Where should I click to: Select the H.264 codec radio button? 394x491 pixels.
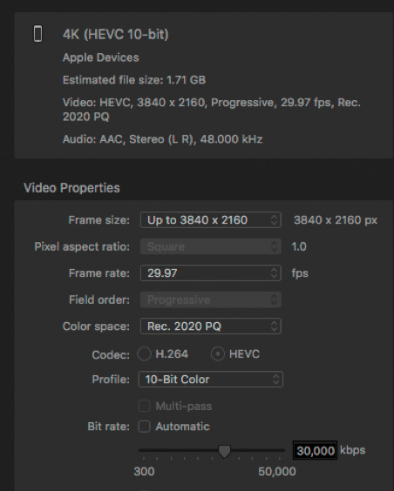[144, 354]
